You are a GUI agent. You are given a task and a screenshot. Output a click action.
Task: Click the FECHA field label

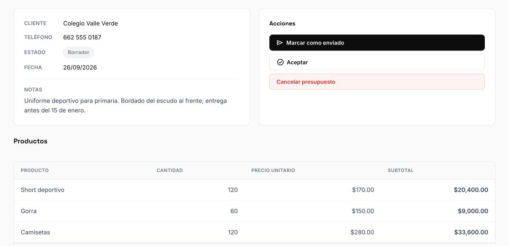[33, 67]
